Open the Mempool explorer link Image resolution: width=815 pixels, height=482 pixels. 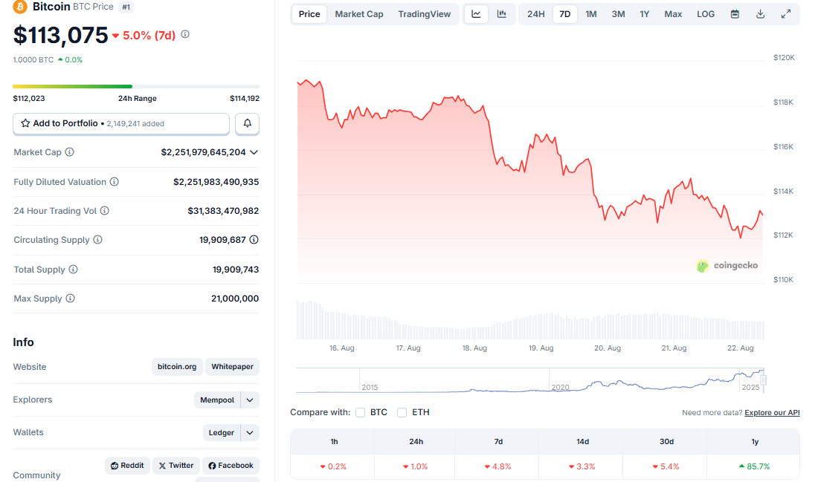click(x=217, y=400)
